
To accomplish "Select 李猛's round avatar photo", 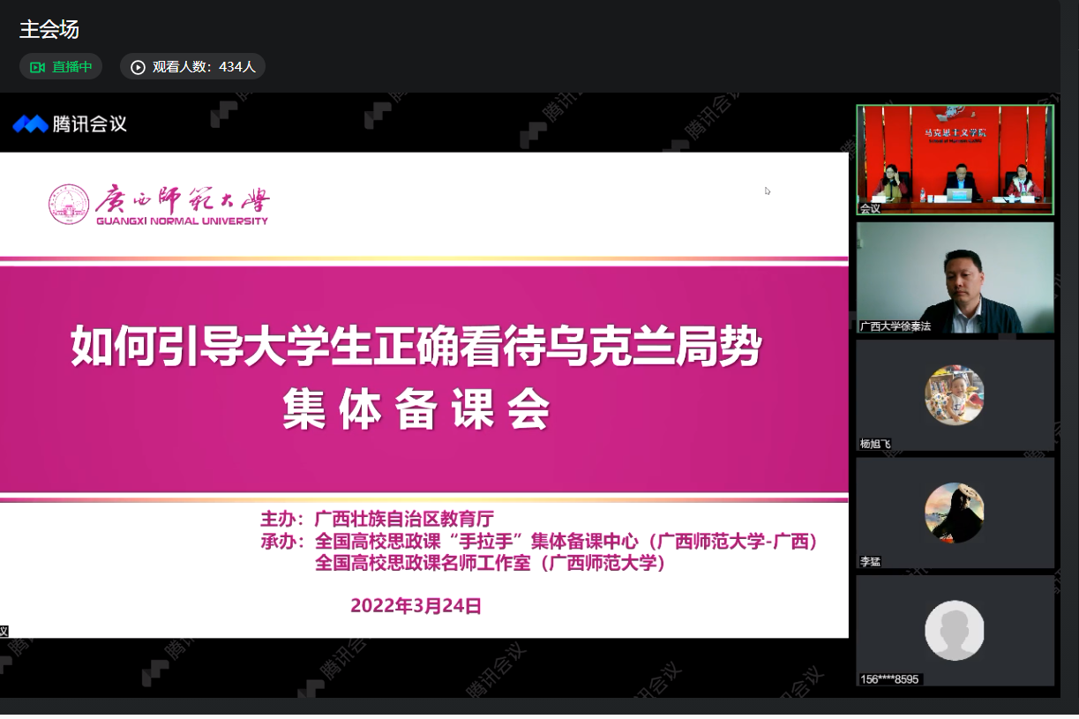I will point(954,513).
